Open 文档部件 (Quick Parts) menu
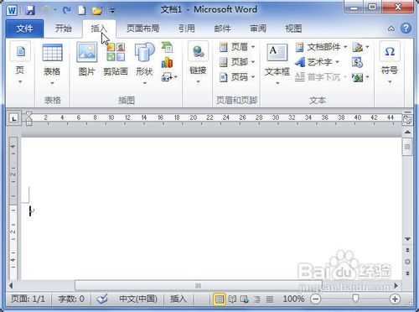The height and width of the screenshot is (312, 419). [321, 47]
